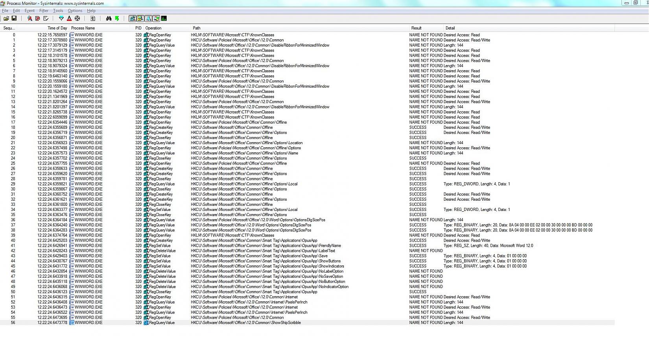The width and height of the screenshot is (649, 337).
Task: Open the Options menu
Action: (x=75, y=11)
